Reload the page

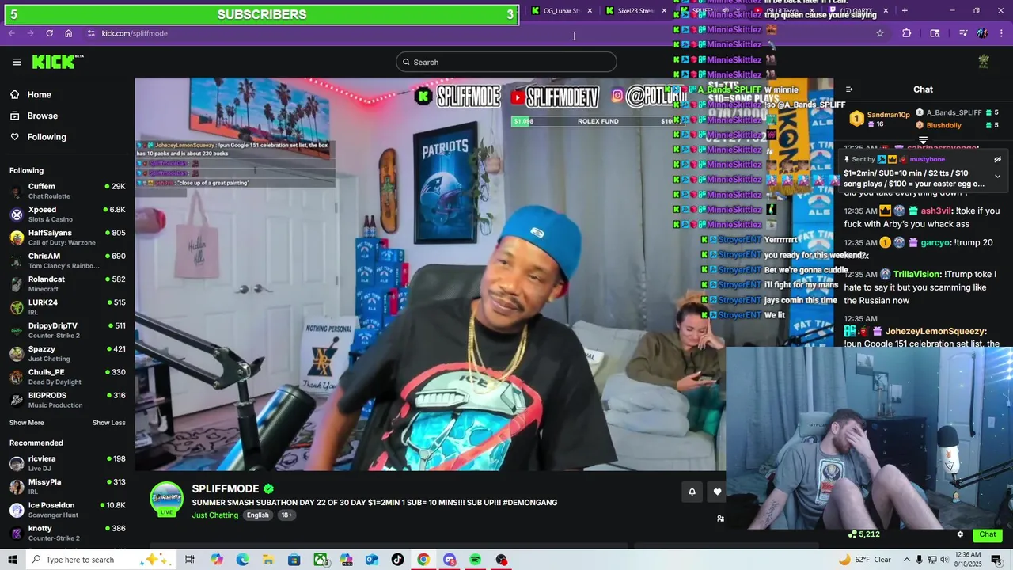(49, 33)
